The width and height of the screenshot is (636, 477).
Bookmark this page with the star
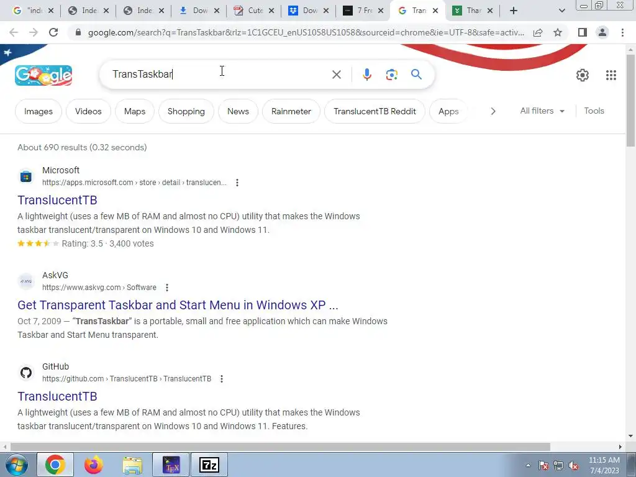(x=558, y=32)
